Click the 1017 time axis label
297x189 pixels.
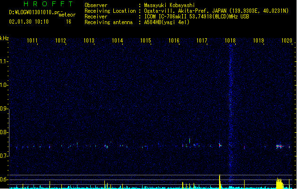[202, 41]
